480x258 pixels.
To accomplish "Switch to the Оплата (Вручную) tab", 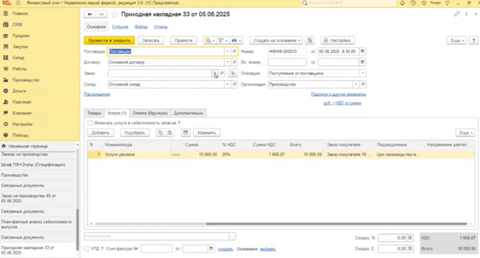I will 150,113.
